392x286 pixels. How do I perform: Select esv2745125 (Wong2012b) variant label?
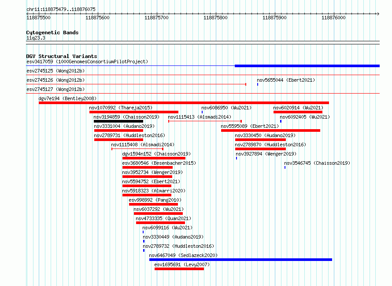55,71
